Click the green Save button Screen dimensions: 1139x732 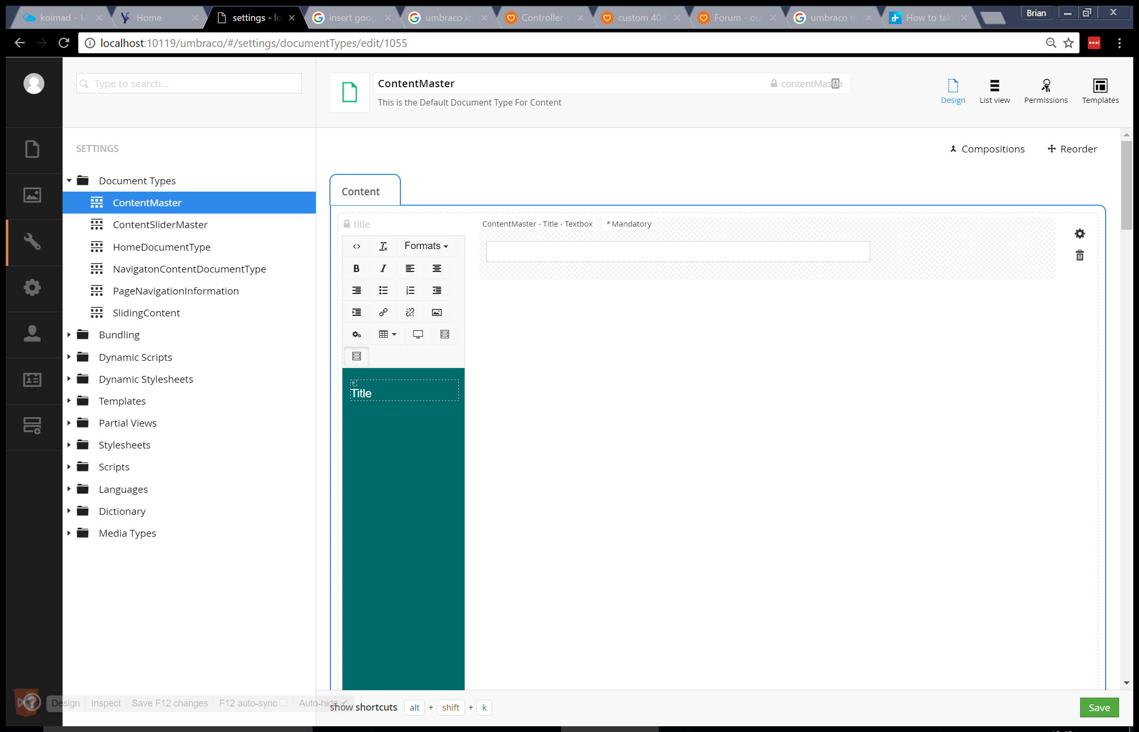coord(1099,707)
